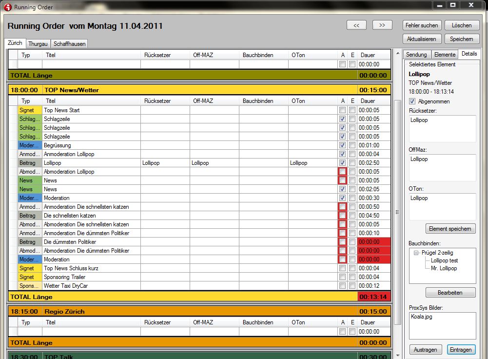
Task: Switch to the Sendung panel tab
Action: pos(416,55)
